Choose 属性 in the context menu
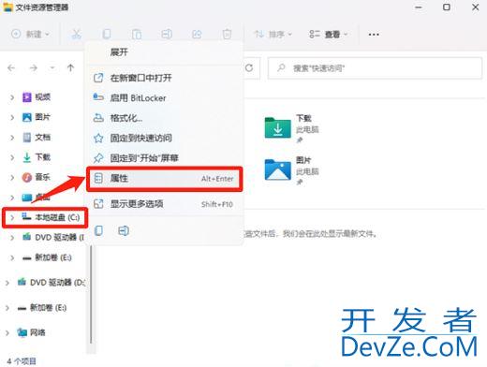Viewport: 487px width, 367px height. (165, 179)
